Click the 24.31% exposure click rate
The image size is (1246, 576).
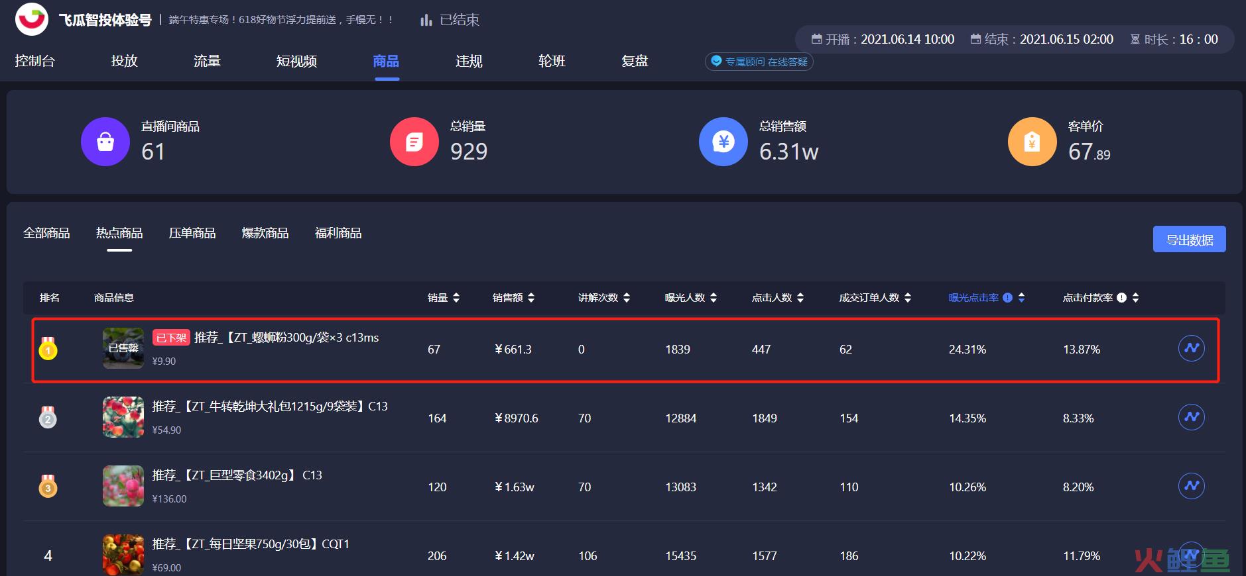[x=967, y=350]
